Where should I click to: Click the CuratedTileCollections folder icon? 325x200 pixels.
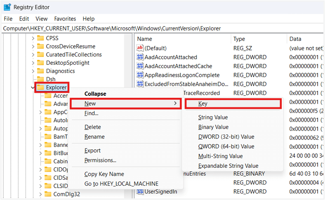point(40,54)
